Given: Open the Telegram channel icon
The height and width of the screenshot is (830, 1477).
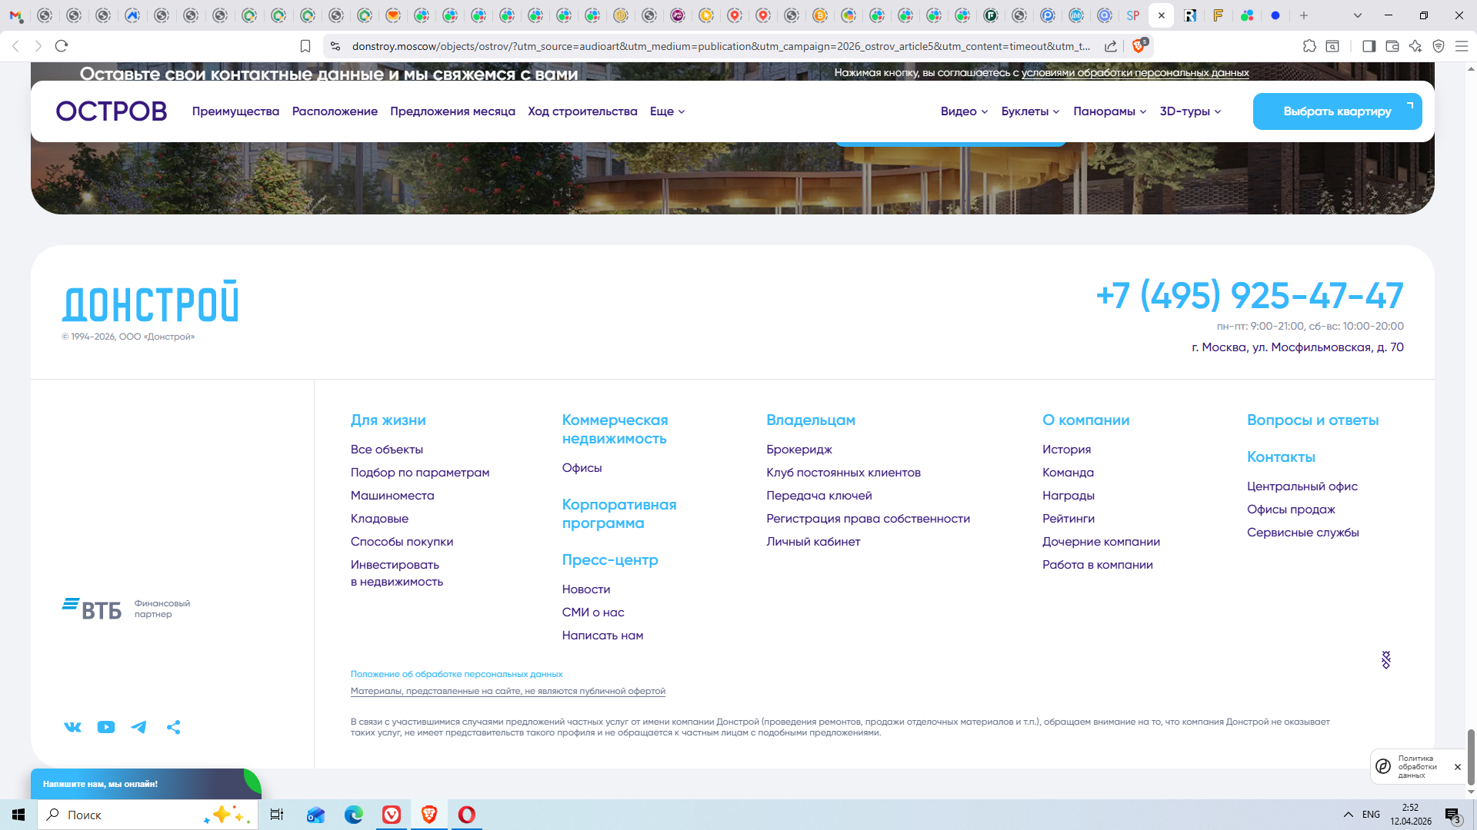Looking at the screenshot, I should click(138, 727).
